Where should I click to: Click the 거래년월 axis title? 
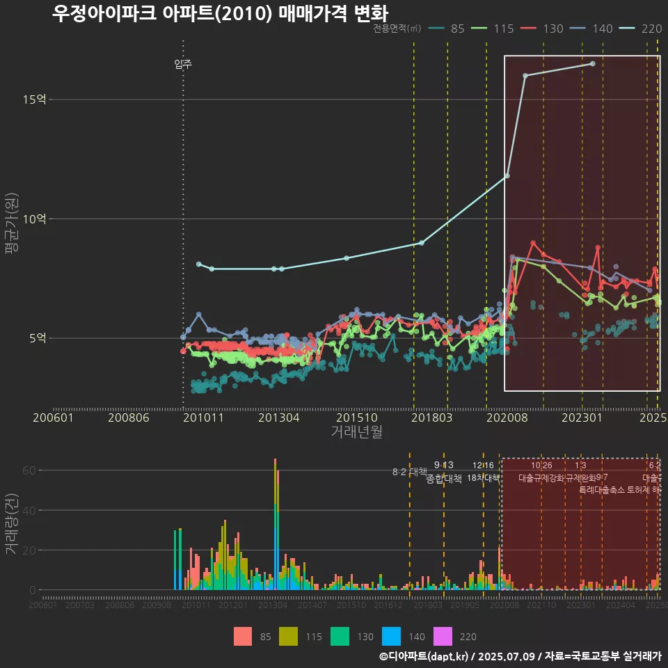[x=356, y=431]
